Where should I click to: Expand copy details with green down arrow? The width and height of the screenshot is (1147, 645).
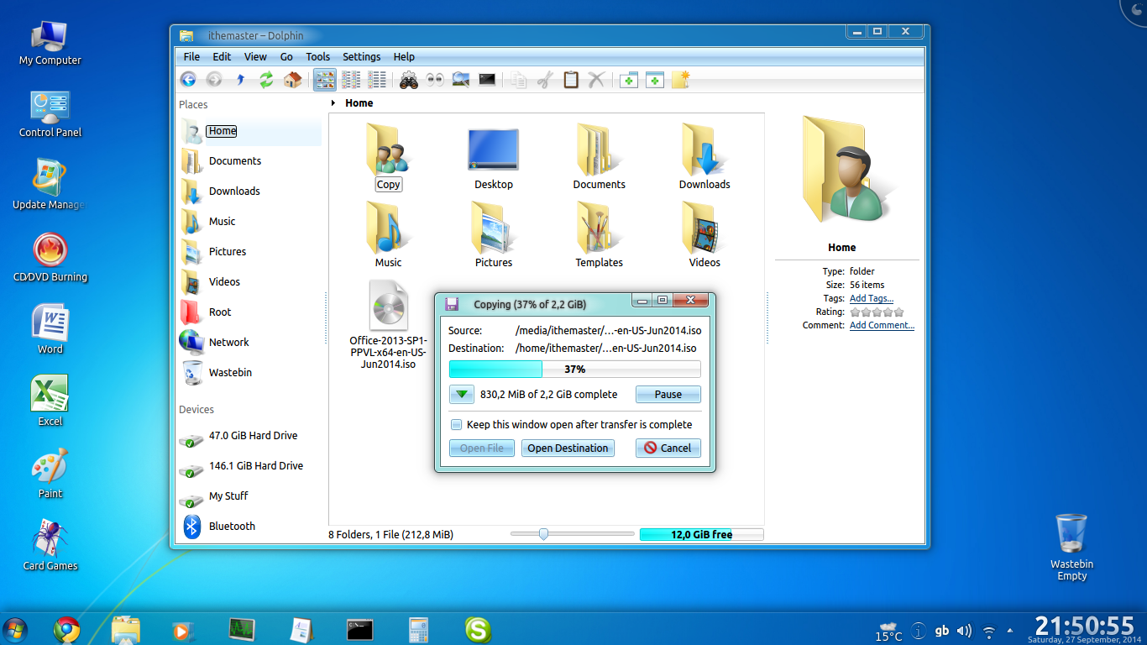pos(462,395)
